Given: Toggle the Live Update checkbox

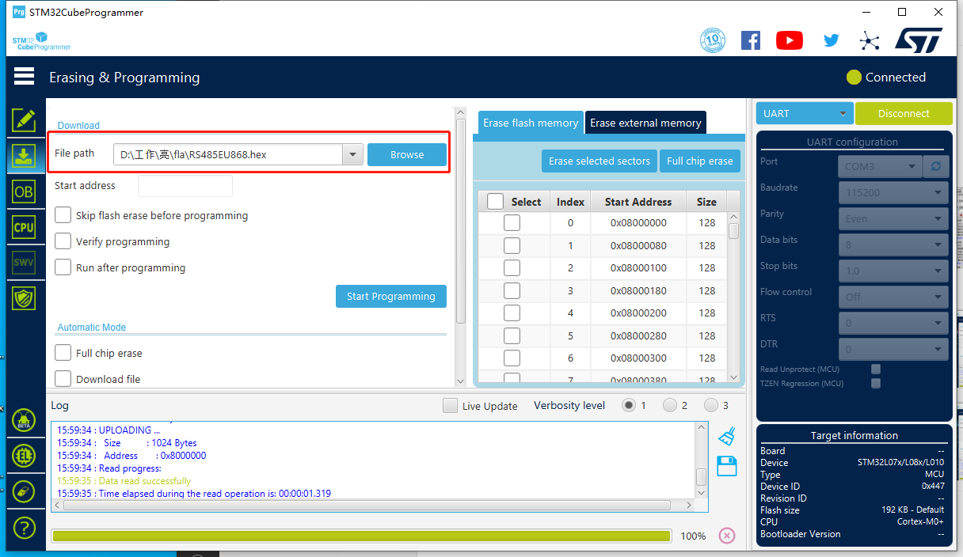Looking at the screenshot, I should pyautogui.click(x=450, y=406).
